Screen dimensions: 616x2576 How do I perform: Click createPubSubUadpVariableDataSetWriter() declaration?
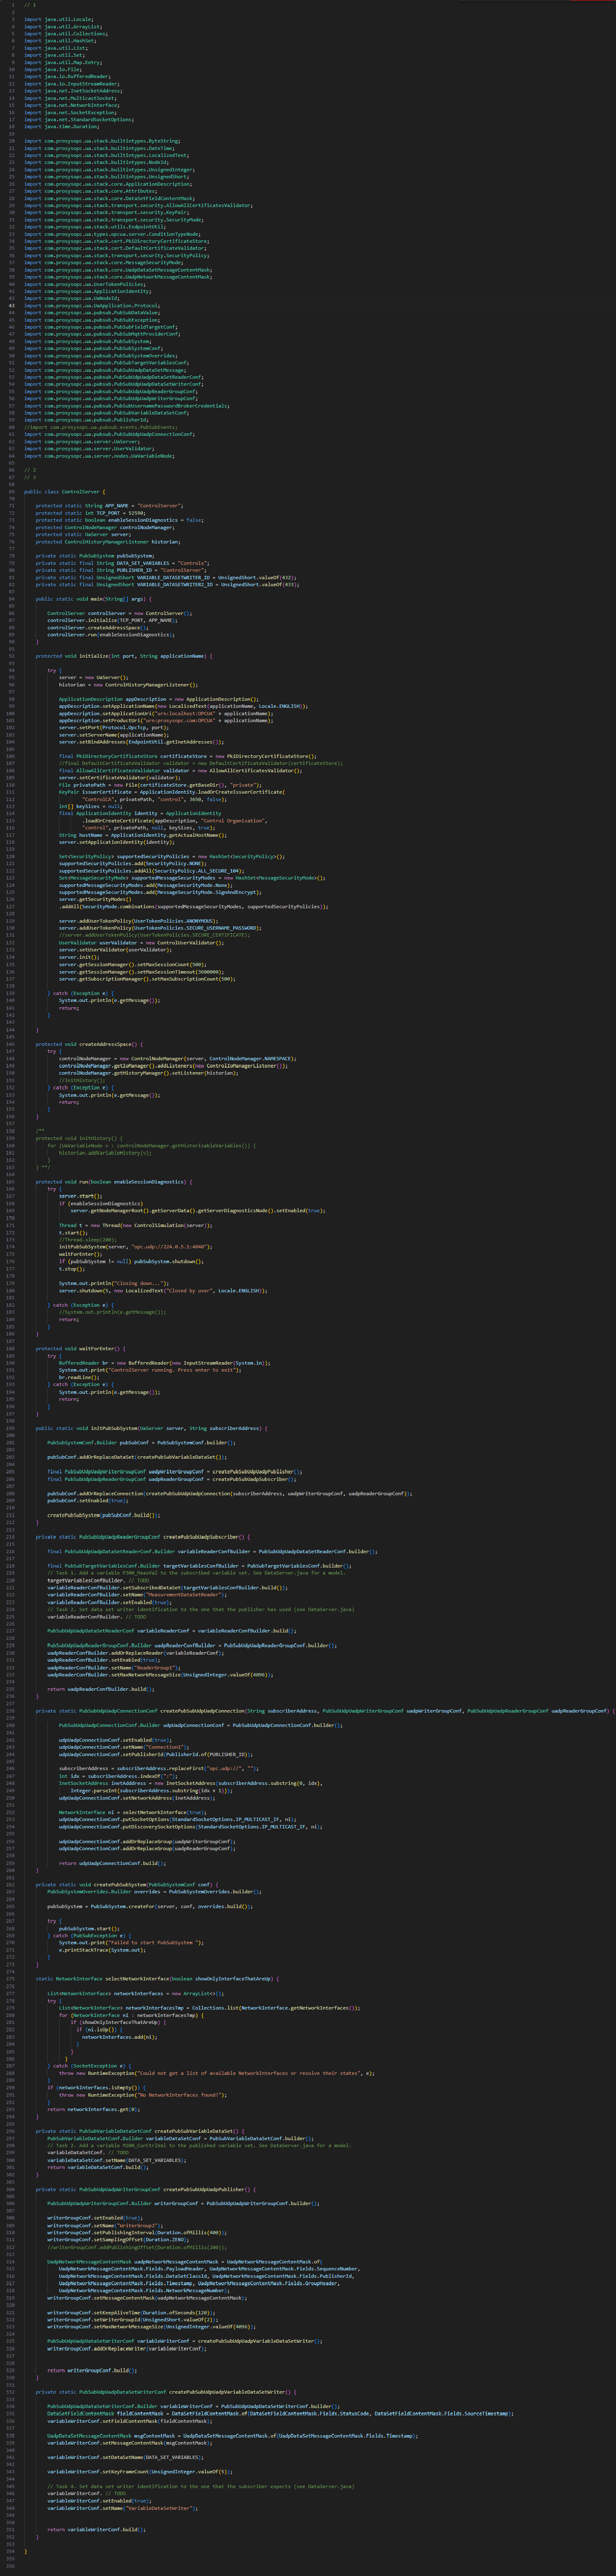[x=166, y=2391]
